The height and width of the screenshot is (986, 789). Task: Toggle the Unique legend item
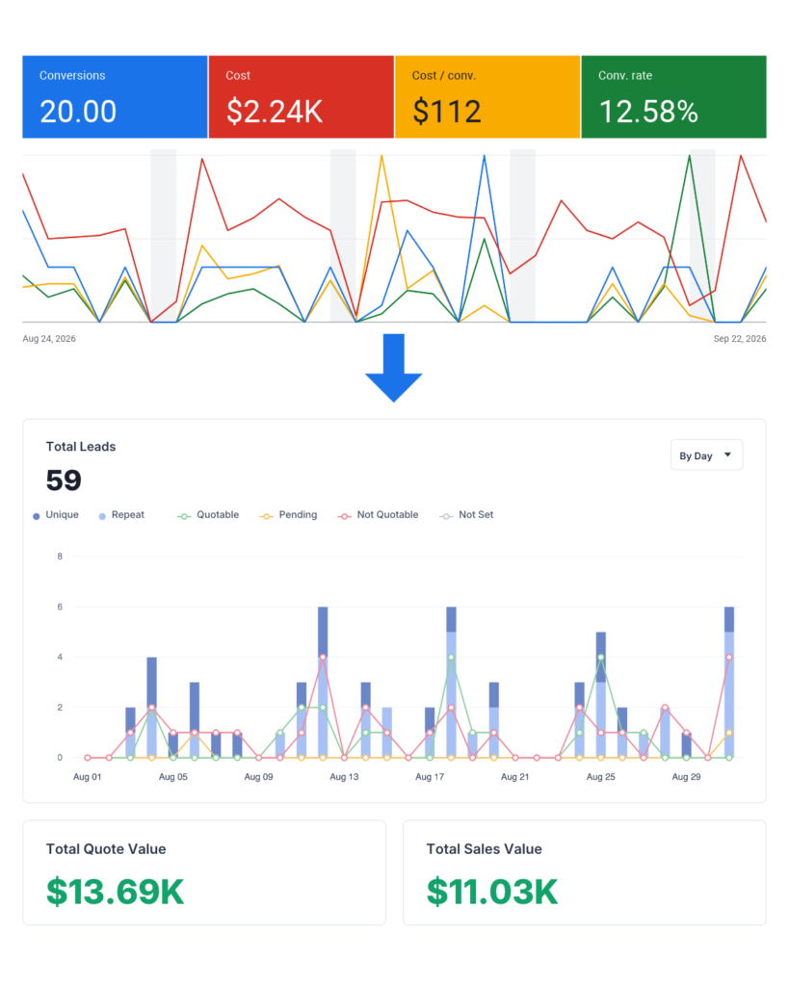(x=56, y=515)
